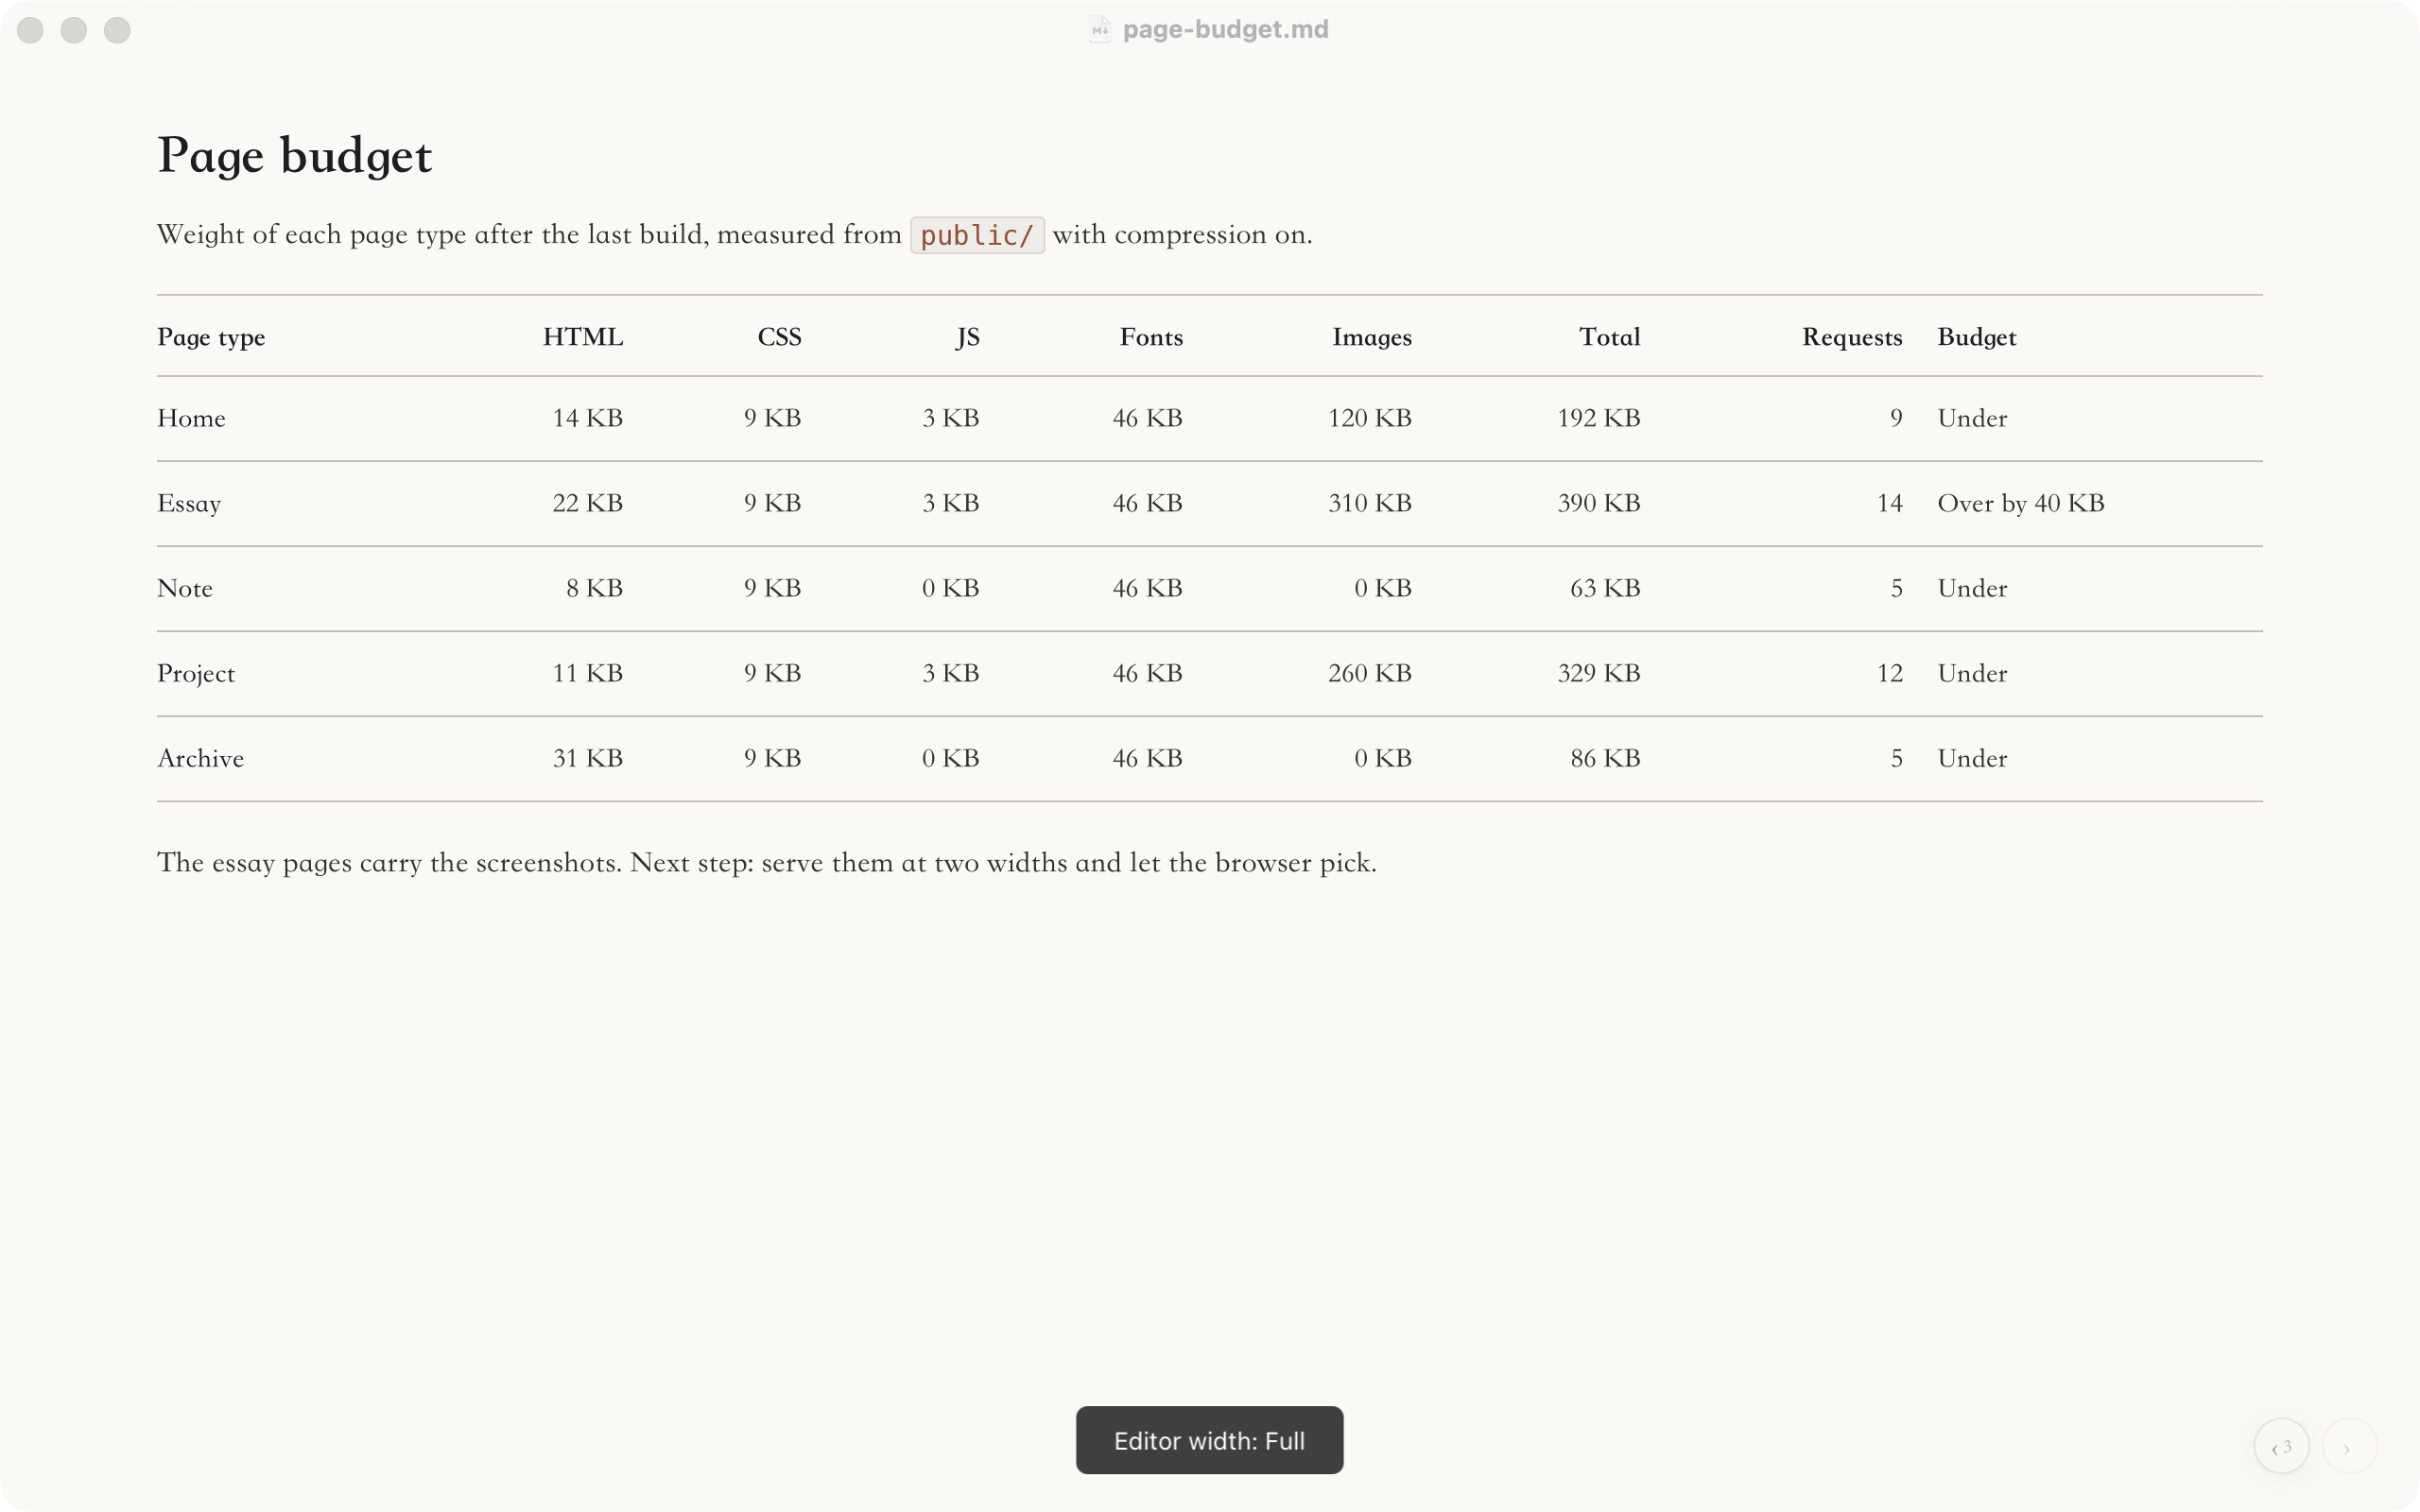2420x1512 pixels.
Task: Click the closing paragraph about essay screenshots
Action: (766, 863)
